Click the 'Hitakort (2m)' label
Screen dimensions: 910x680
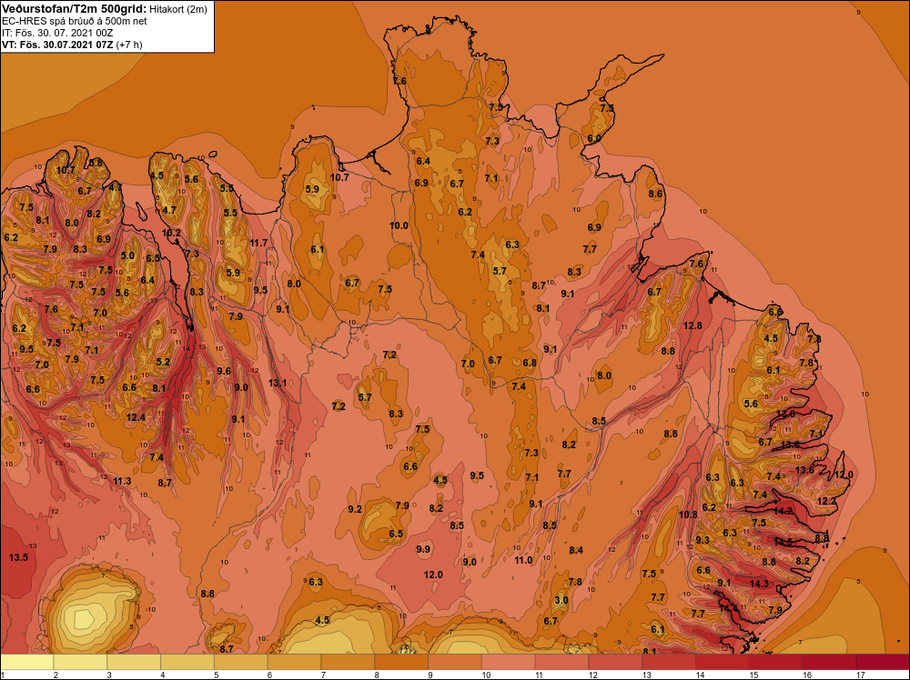pyautogui.click(x=177, y=9)
